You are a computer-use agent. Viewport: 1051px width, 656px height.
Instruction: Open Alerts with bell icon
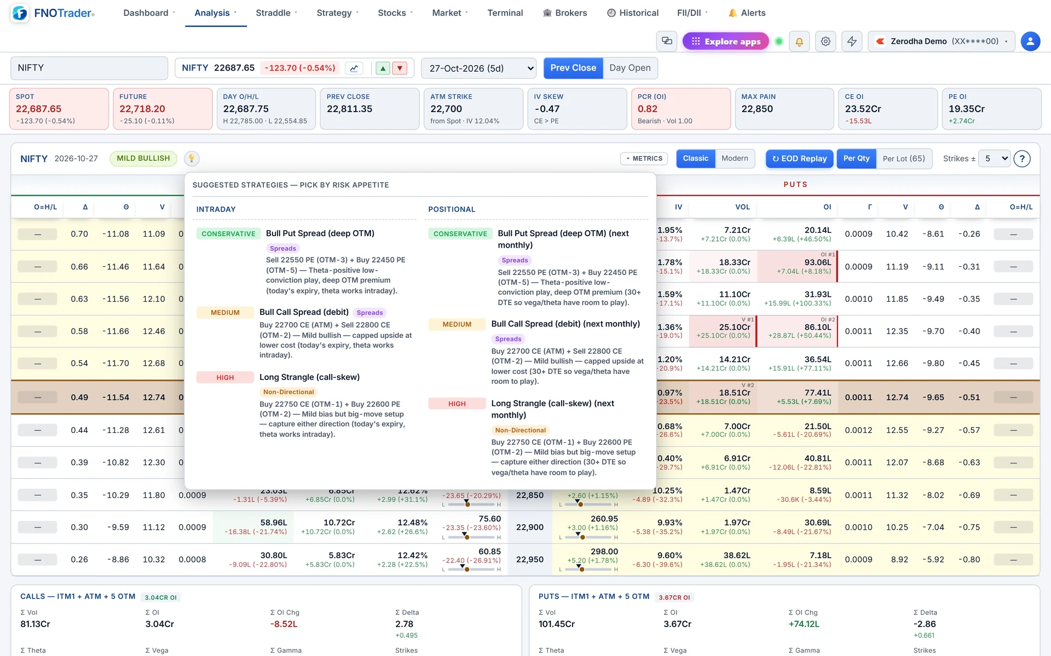(x=747, y=13)
